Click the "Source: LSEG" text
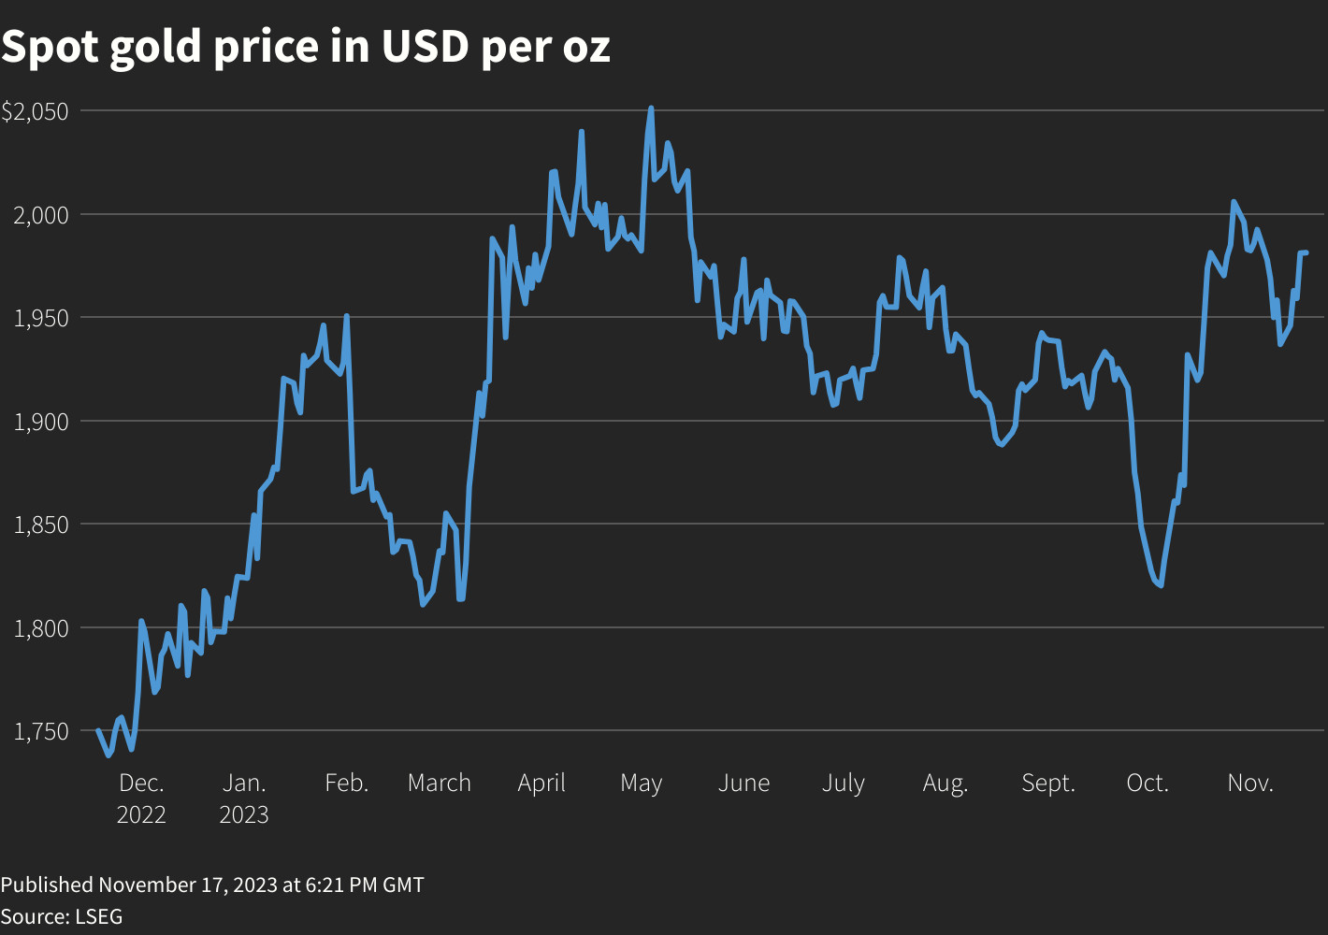1328x935 pixels. (x=62, y=916)
